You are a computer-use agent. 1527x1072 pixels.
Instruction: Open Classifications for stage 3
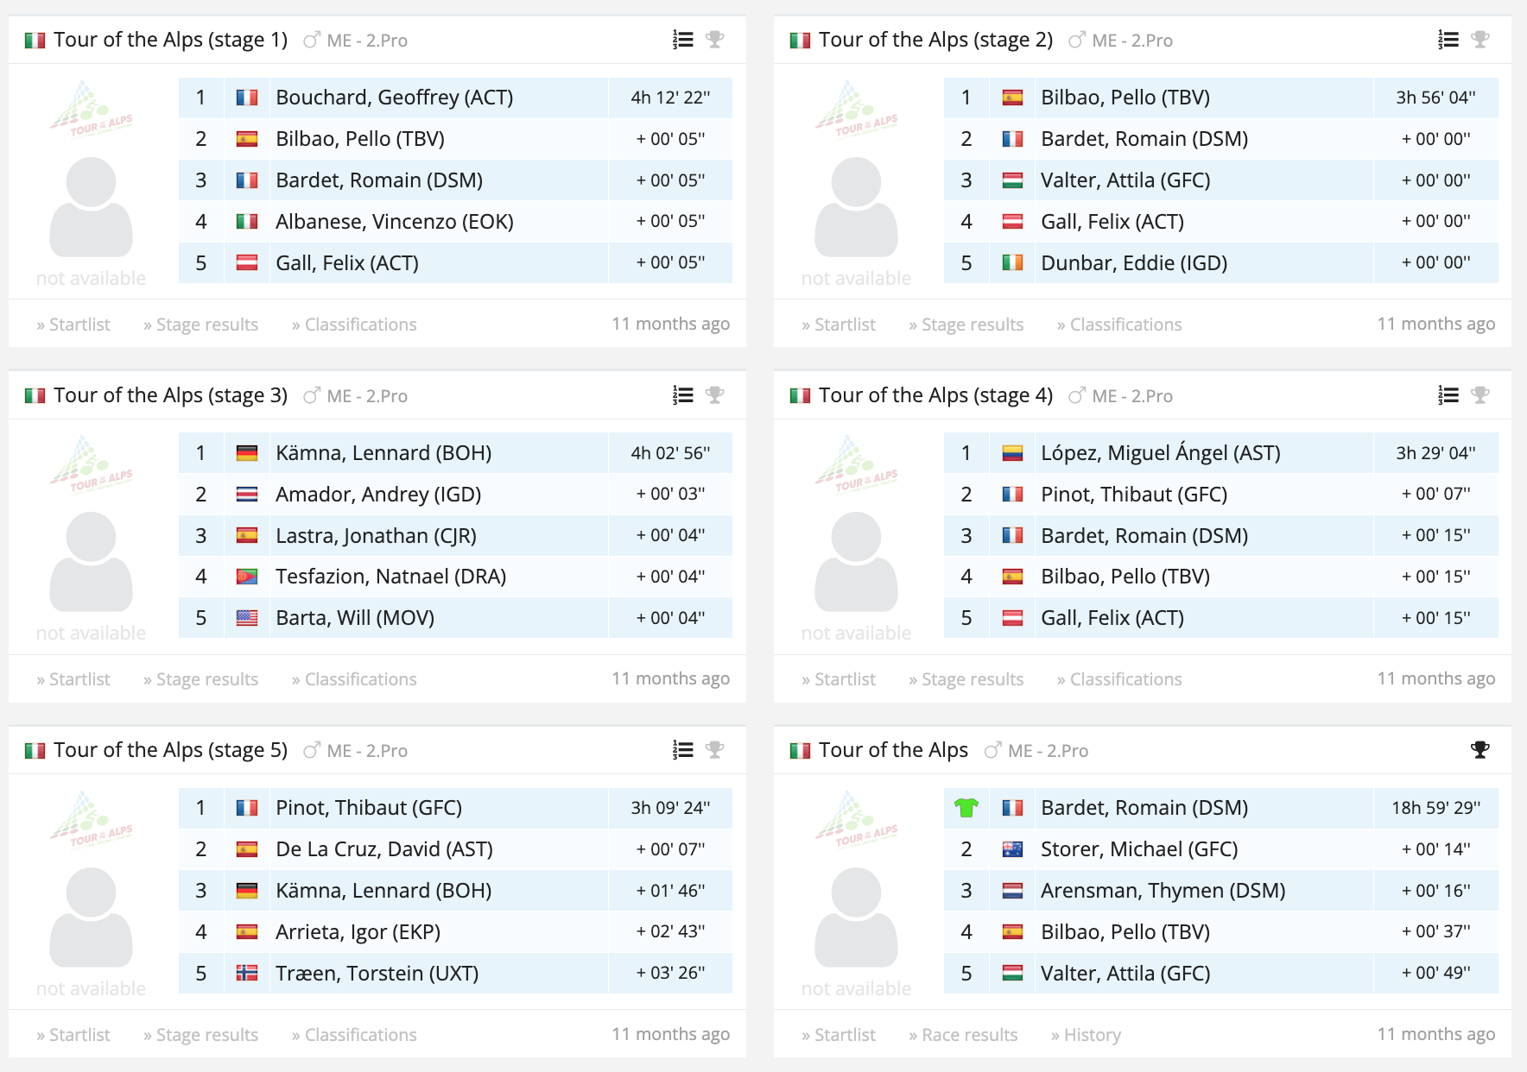click(x=354, y=679)
